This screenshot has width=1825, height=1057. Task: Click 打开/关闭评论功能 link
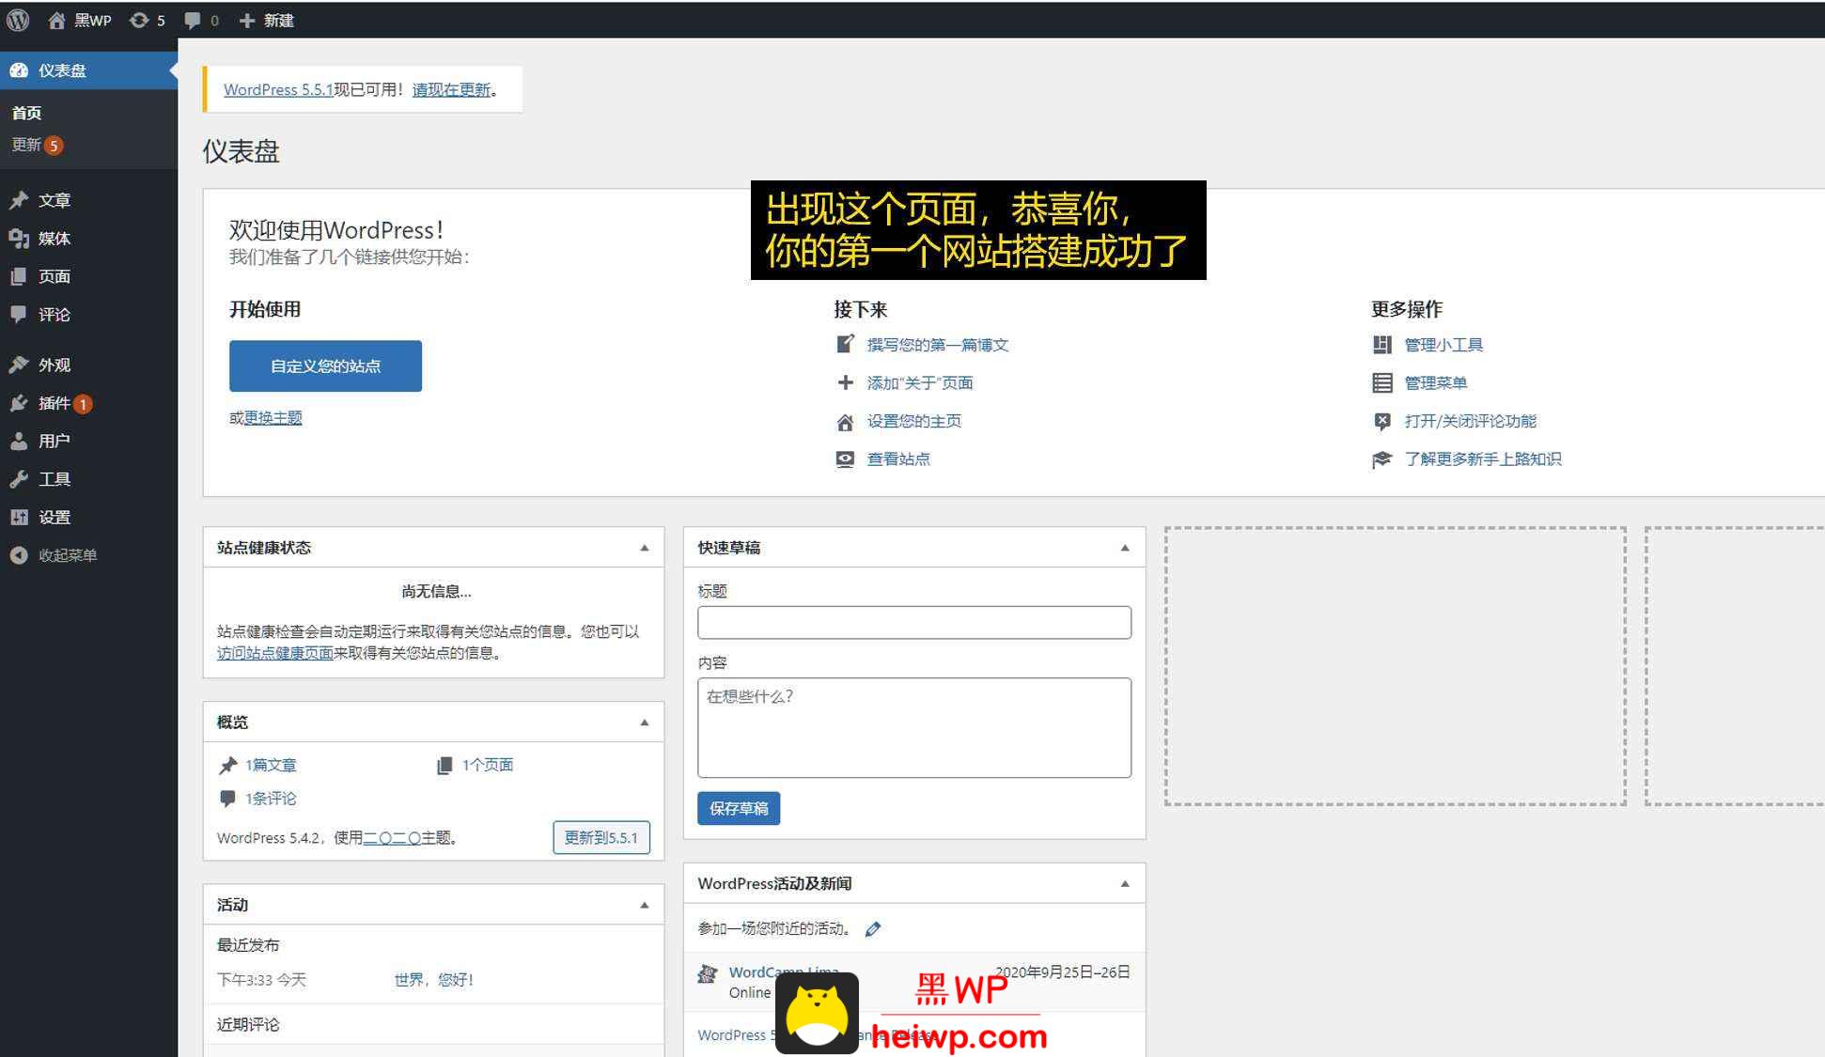[1470, 421]
